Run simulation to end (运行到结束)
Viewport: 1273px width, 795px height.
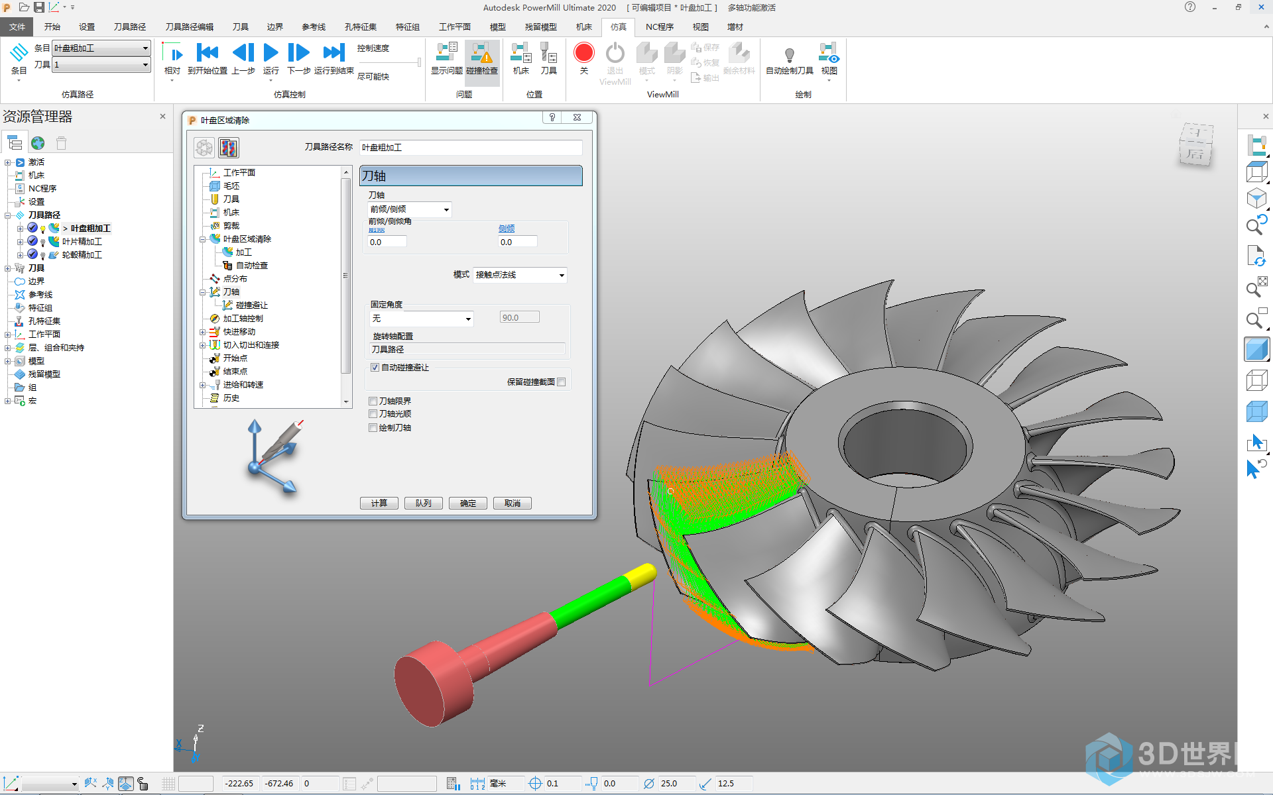(333, 53)
